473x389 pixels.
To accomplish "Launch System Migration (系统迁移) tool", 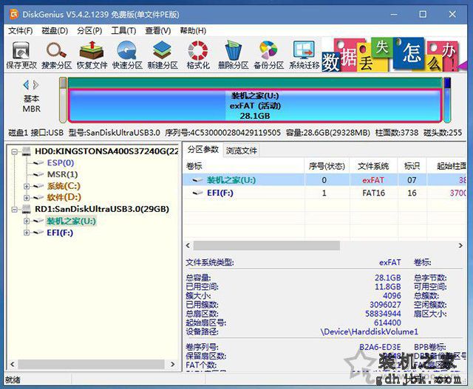I will coord(304,55).
